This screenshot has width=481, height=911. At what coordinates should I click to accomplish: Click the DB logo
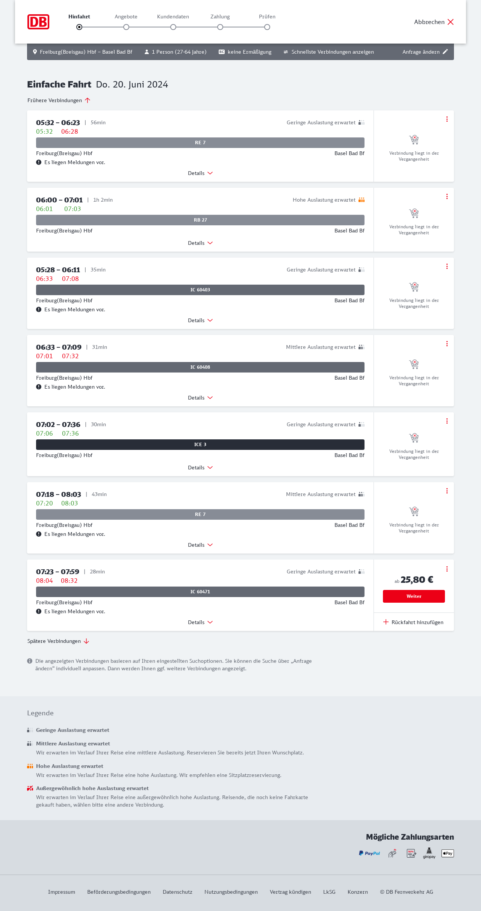coord(38,22)
